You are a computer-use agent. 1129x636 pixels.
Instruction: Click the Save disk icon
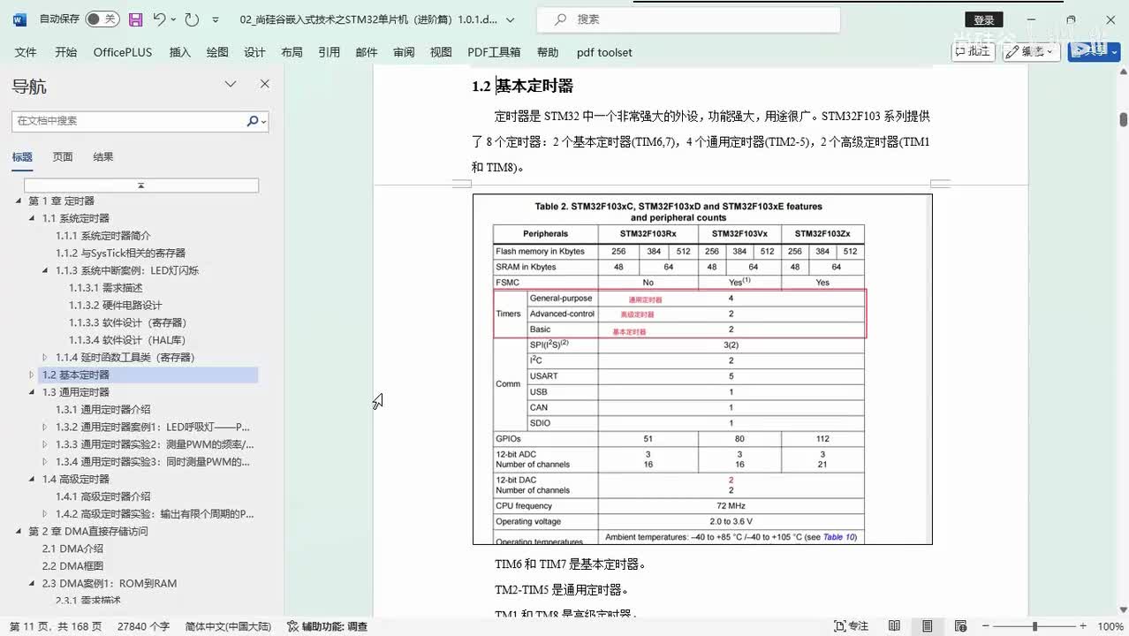[x=135, y=19]
